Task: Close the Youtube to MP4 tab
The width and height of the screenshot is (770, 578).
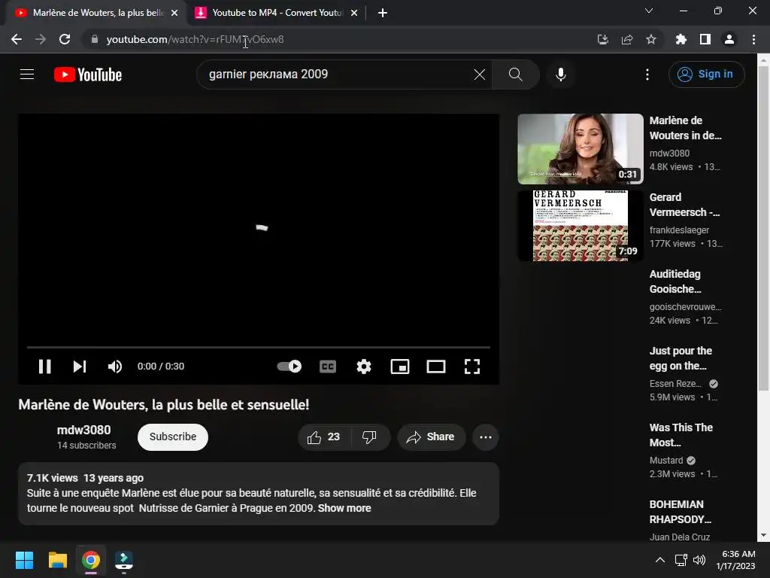Action: tap(354, 13)
